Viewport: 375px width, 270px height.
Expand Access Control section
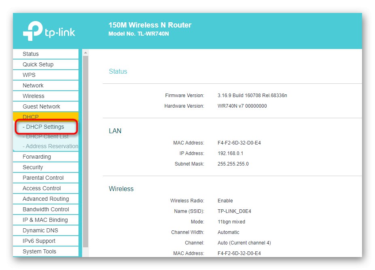click(x=46, y=188)
